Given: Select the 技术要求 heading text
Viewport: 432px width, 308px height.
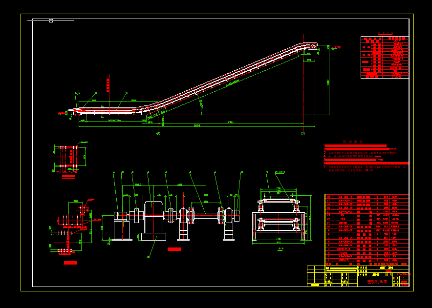Looking at the screenshot, I should click(353, 142).
